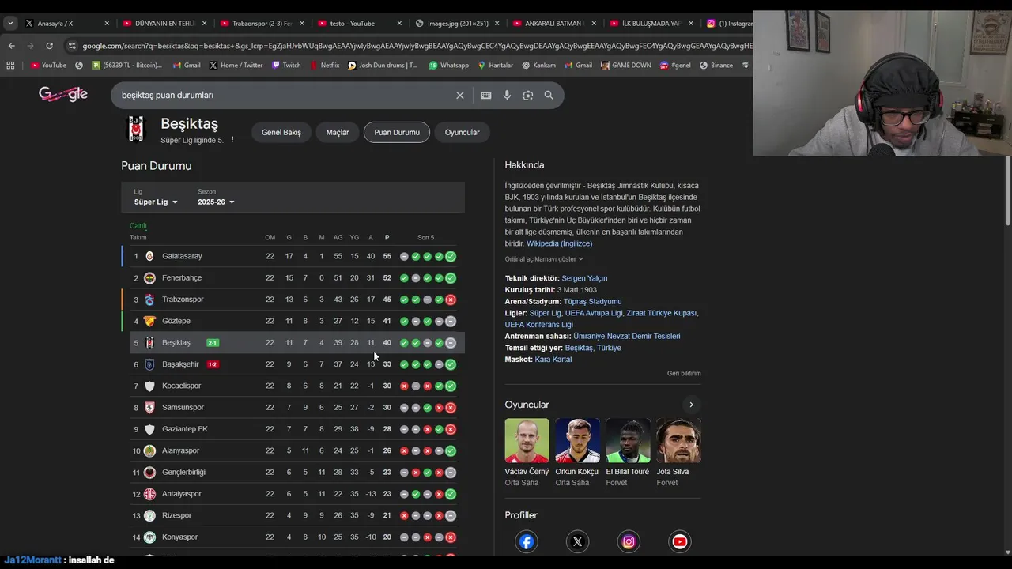The image size is (1012, 569).
Task: Click Gençlerbirliği in the standings
Action: 183,473
